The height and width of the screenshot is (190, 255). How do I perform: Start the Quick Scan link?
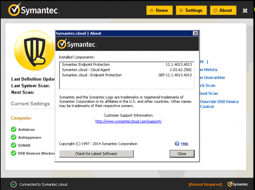(208, 85)
